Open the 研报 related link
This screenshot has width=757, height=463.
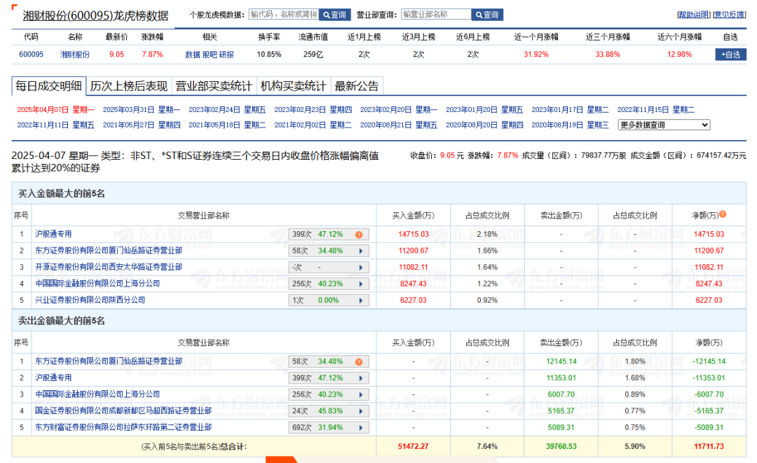pos(226,55)
